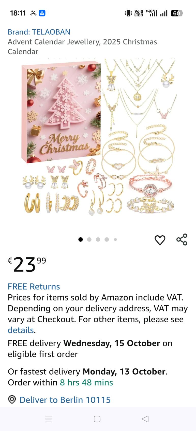Select the last small carousel dot

click(115, 239)
